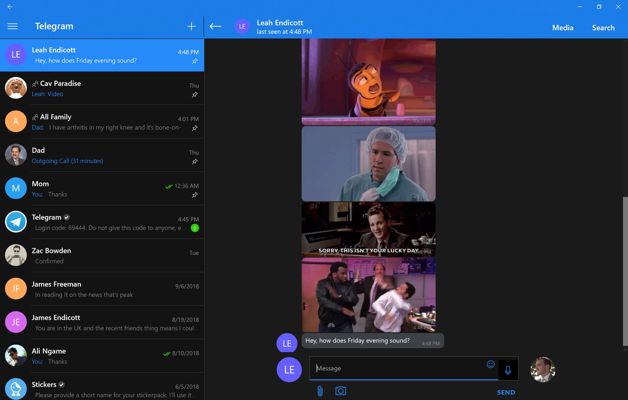The image size is (628, 400).
Task: Click the Telegram app title
Action: pyautogui.click(x=54, y=26)
